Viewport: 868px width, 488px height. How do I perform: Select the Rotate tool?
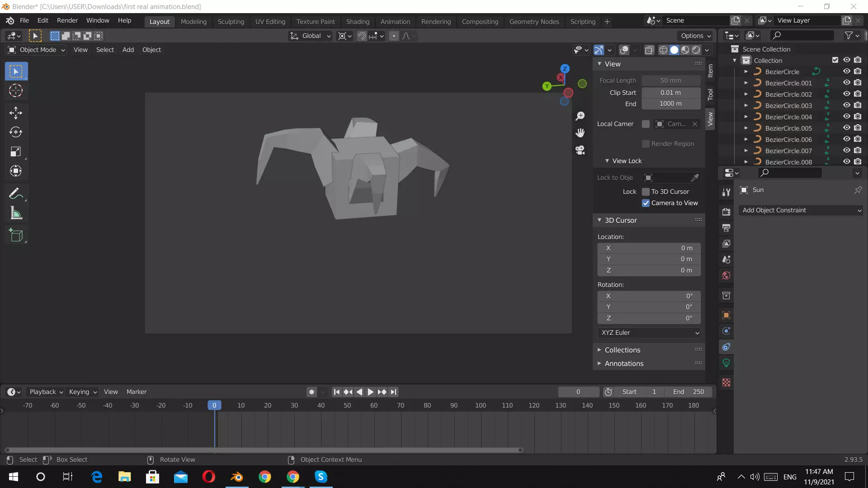(x=16, y=132)
